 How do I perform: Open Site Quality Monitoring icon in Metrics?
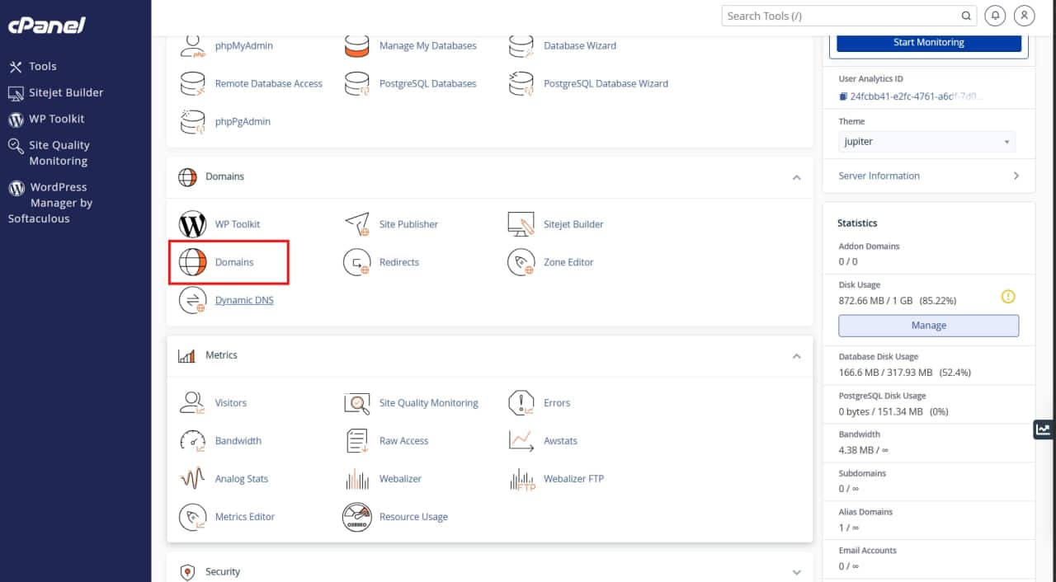pyautogui.click(x=356, y=403)
